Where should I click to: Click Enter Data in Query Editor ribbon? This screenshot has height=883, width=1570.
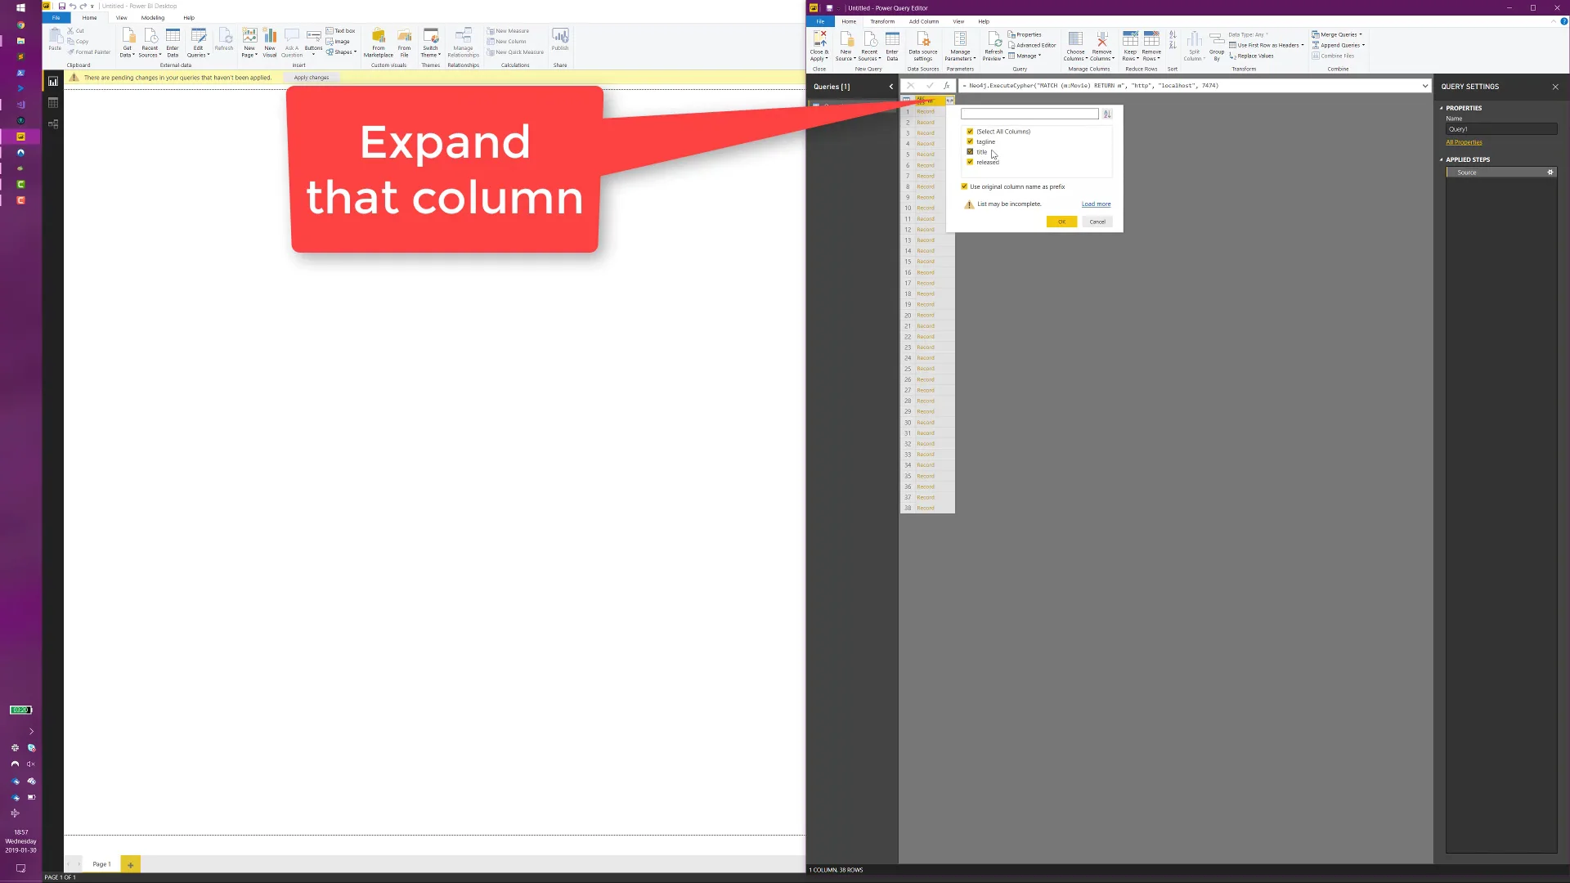[x=892, y=47]
